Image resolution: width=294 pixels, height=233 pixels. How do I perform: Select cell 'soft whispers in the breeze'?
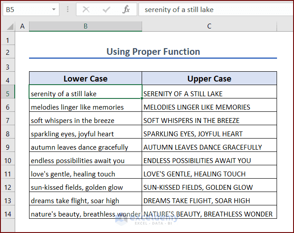(x=85, y=119)
